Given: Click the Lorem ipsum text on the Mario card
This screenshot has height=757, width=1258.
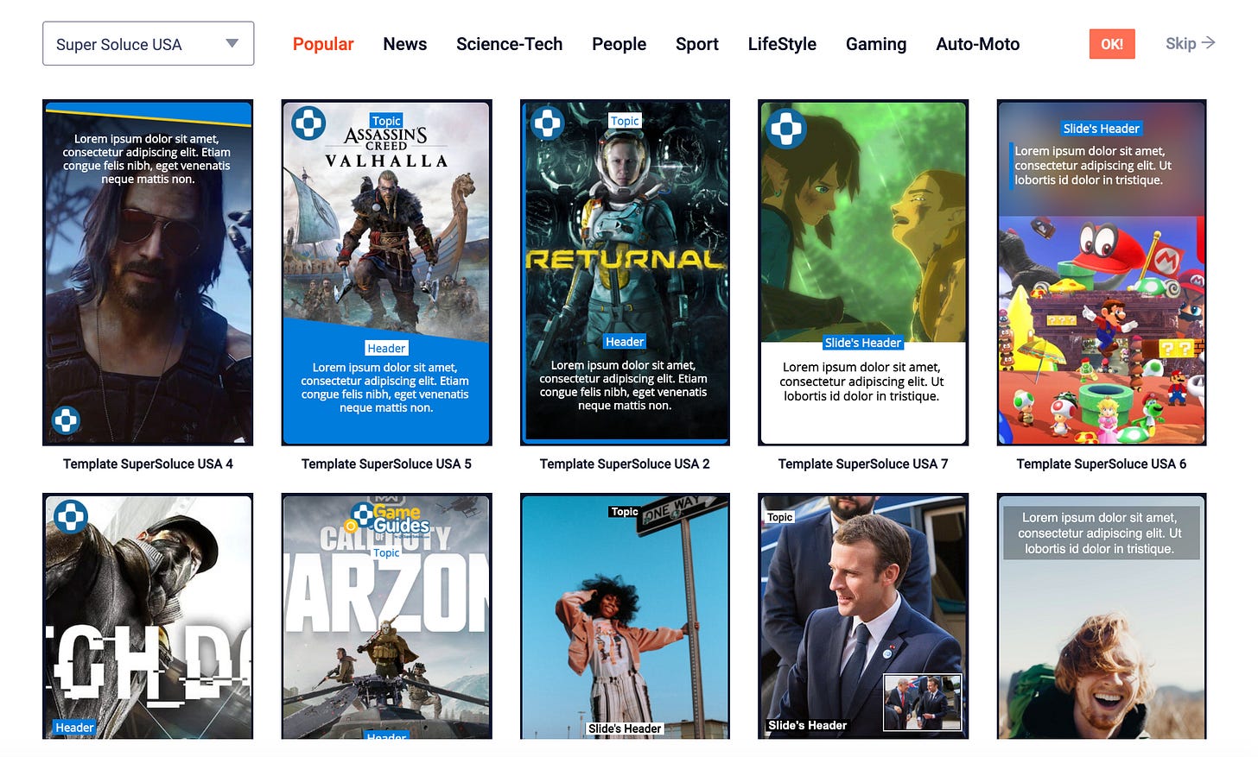Looking at the screenshot, I should coord(1093,166).
